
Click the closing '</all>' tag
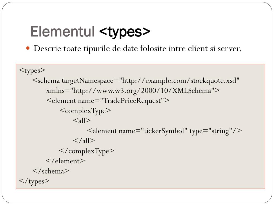(x=84, y=141)
